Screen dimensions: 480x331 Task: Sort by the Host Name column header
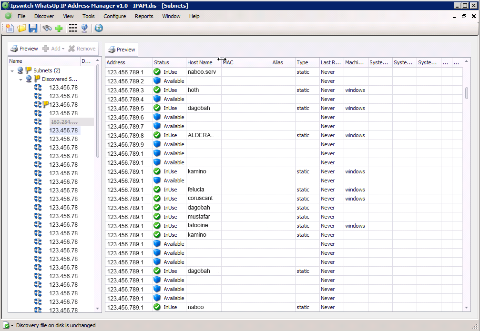(x=204, y=62)
